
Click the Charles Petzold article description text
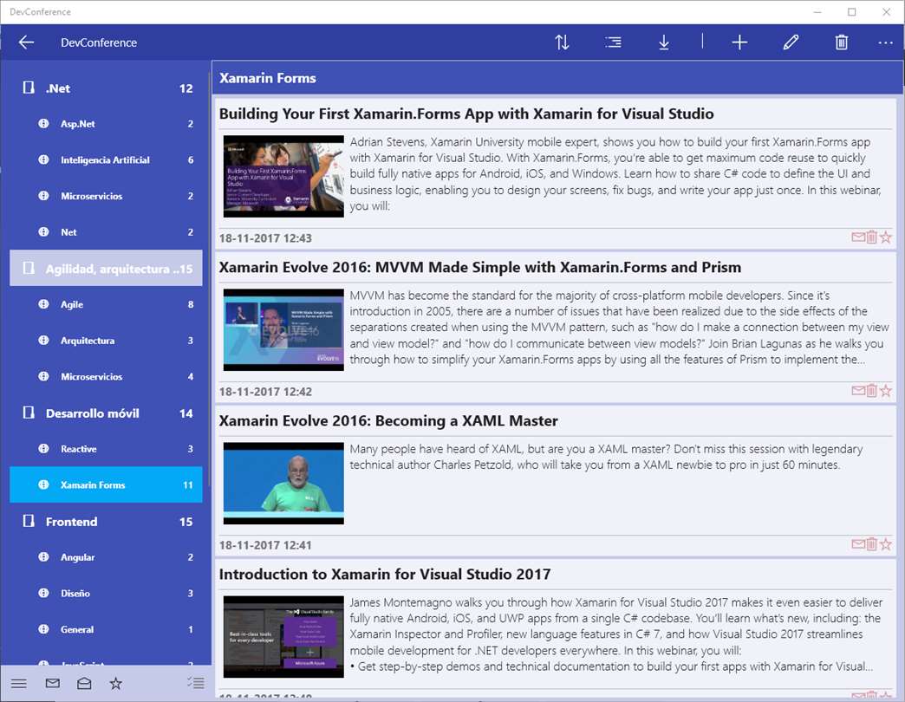(606, 456)
